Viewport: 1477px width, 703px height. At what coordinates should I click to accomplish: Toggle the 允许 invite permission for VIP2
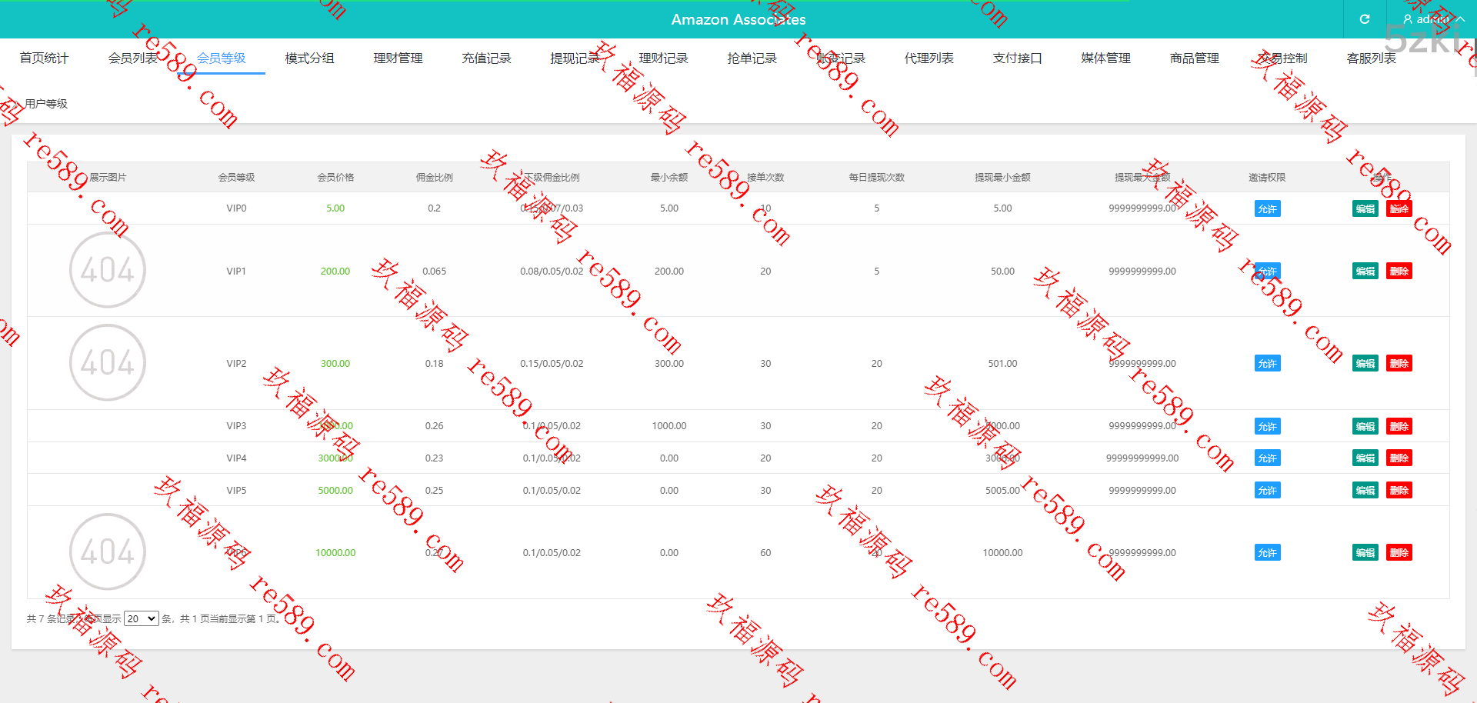[x=1267, y=363]
